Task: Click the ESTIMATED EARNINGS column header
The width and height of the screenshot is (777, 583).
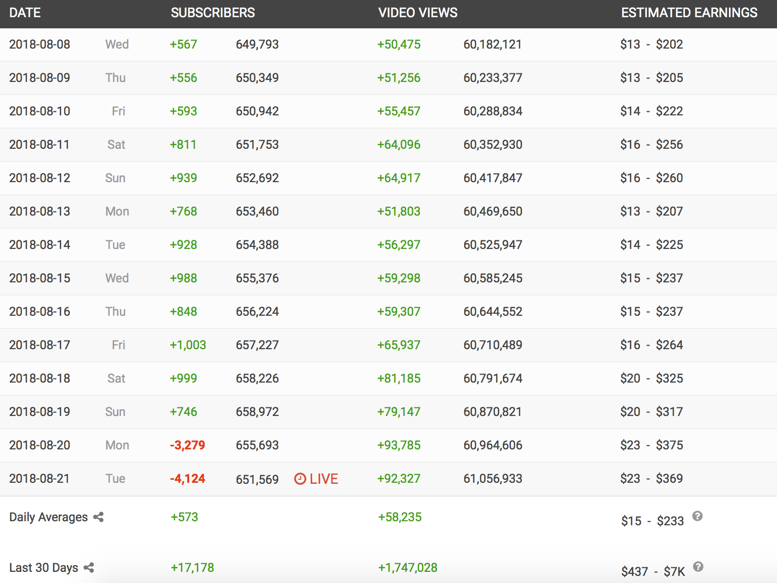Action: (x=689, y=13)
